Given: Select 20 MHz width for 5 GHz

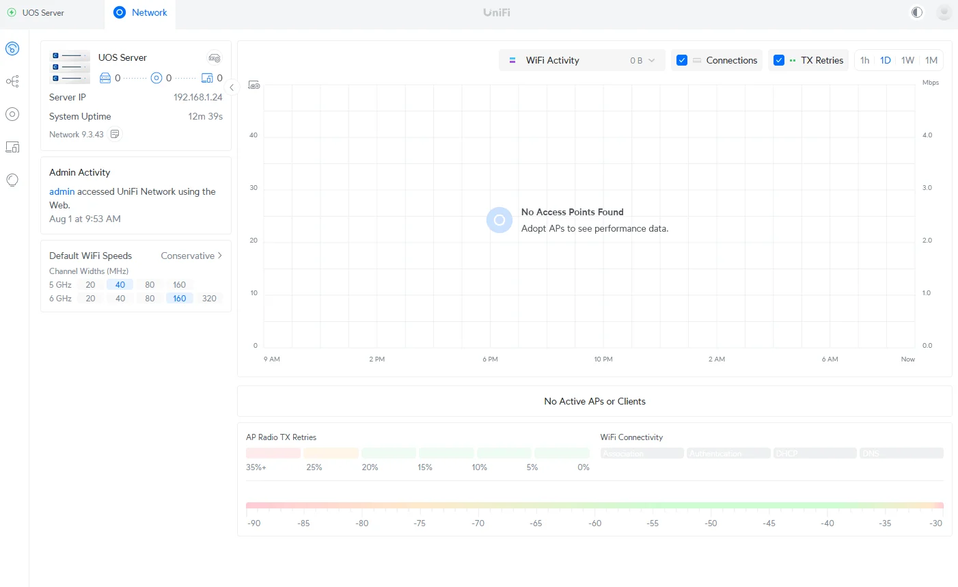Looking at the screenshot, I should (90, 285).
